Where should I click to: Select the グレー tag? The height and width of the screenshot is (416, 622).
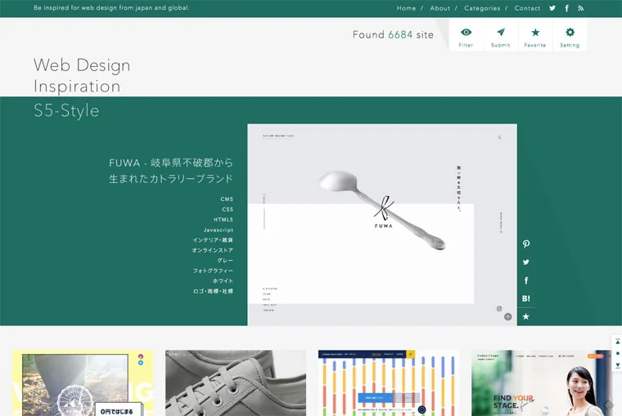[225, 260]
